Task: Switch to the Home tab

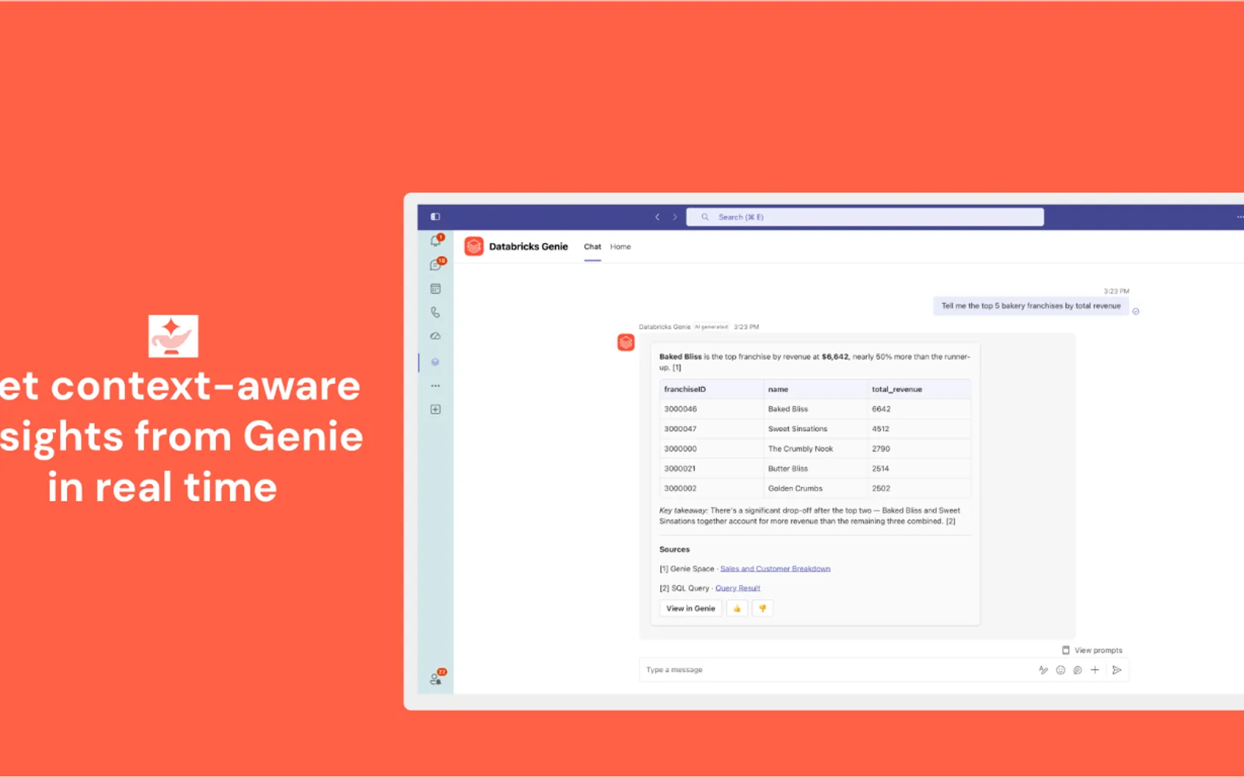Action: (x=620, y=246)
